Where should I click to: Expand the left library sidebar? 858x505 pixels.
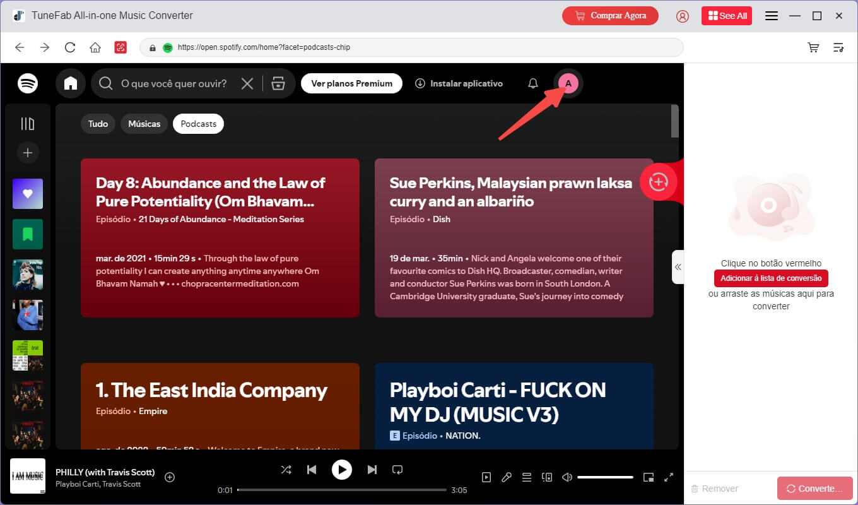(27, 124)
